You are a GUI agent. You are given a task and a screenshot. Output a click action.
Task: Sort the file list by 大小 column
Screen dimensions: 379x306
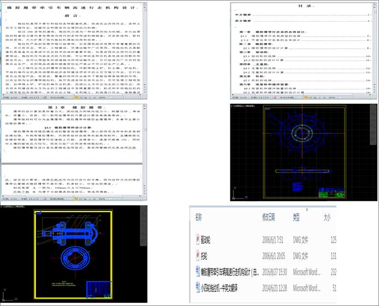tap(327, 218)
